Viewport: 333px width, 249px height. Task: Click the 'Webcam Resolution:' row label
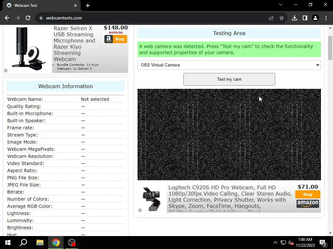(30, 157)
